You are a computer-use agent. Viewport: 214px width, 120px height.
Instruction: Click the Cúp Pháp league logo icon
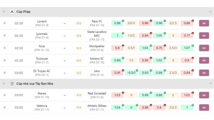[12, 12]
